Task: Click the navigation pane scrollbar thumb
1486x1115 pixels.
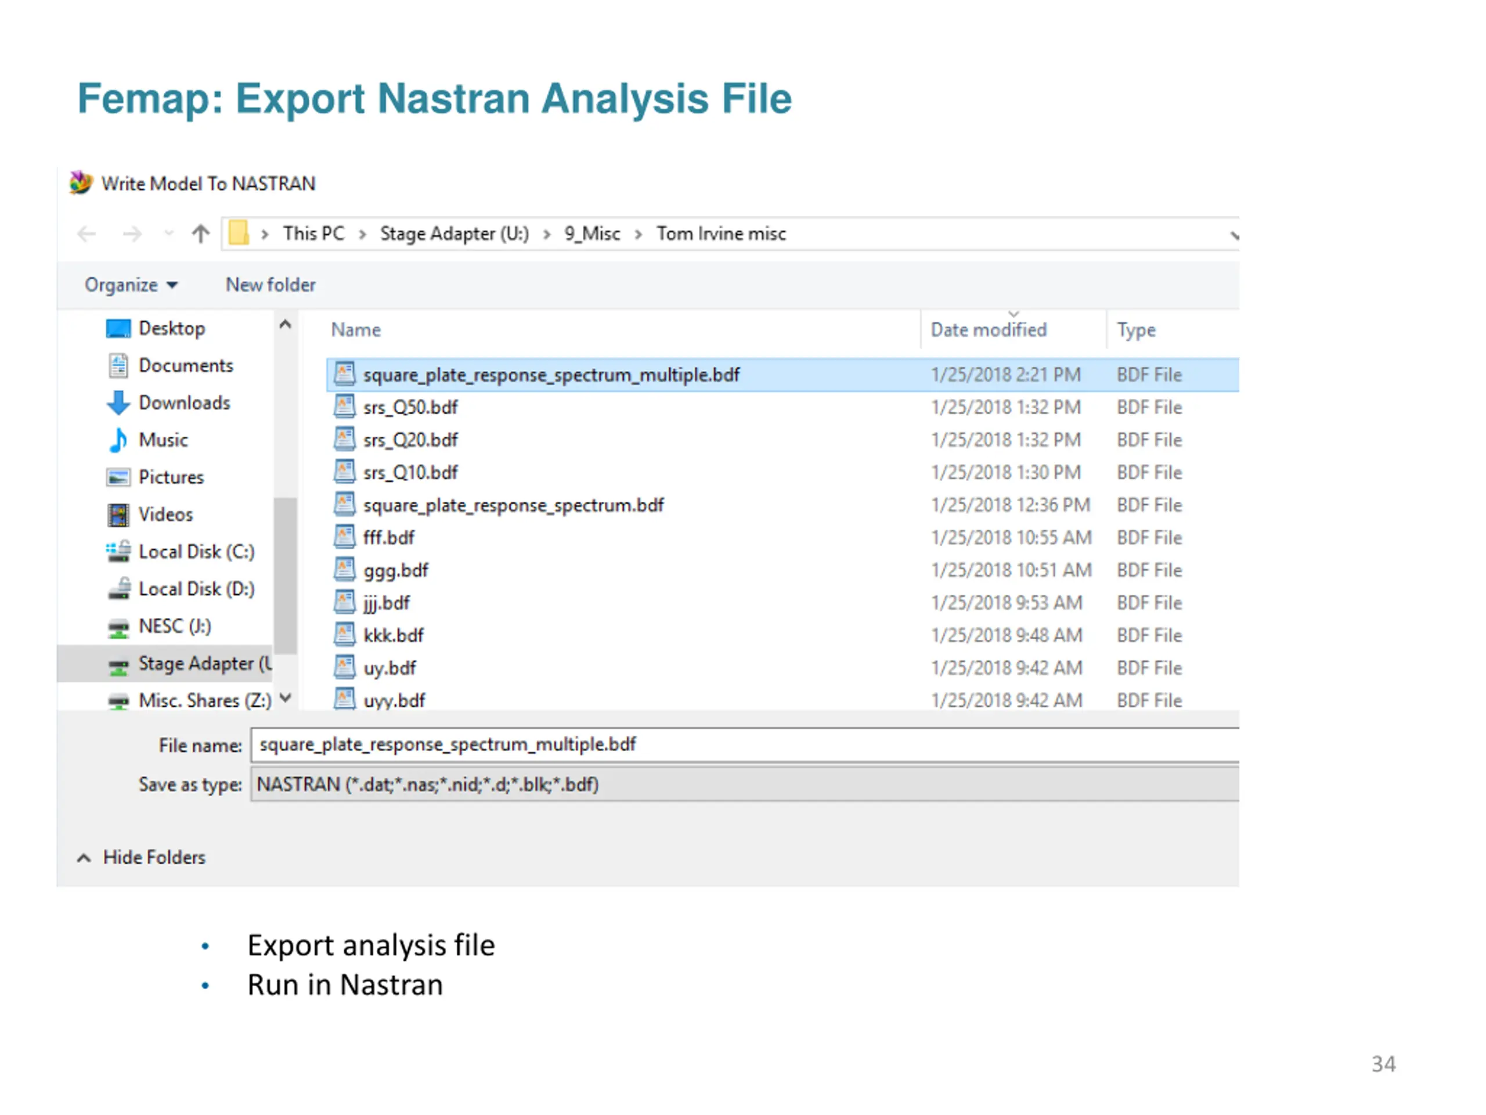Action: coord(286,576)
